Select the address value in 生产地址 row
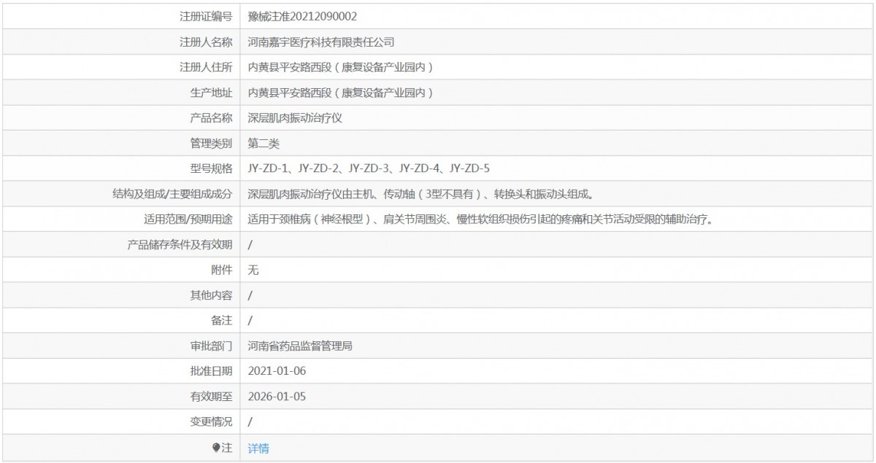Image resolution: width=876 pixels, height=463 pixels. tap(341, 93)
